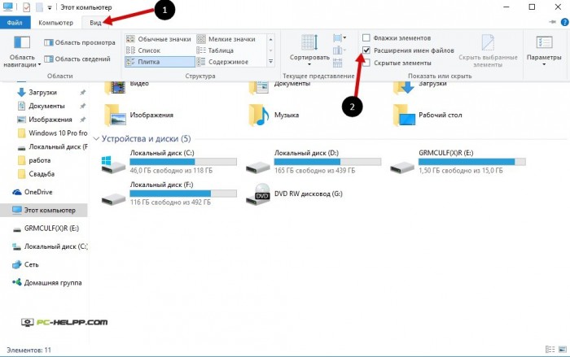Click the Local Disk (D:) capacity bar

(327, 162)
